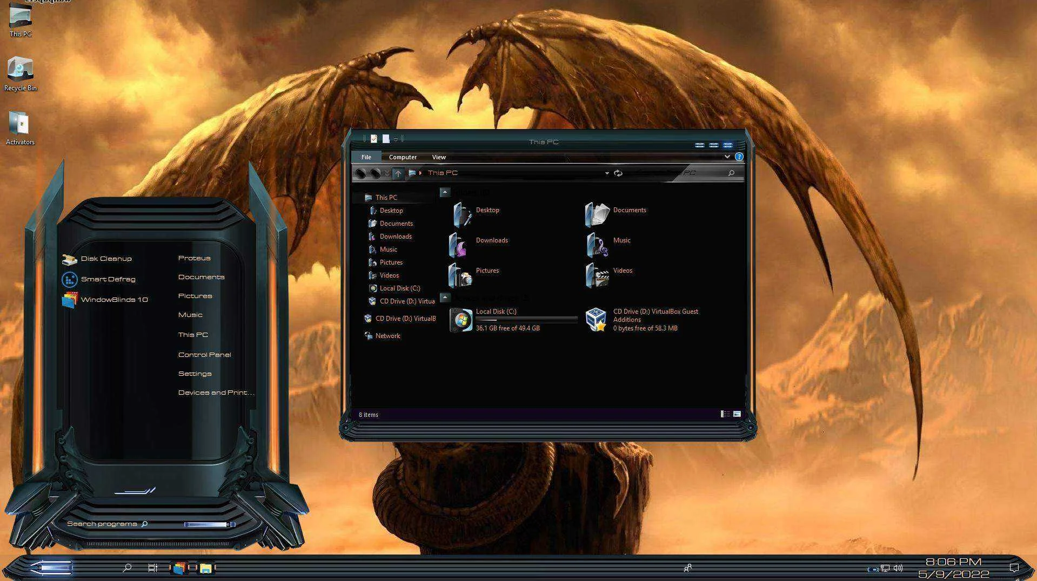The width and height of the screenshot is (1037, 581).
Task: Launch Smart Defrag from the Start menu
Action: (x=99, y=280)
